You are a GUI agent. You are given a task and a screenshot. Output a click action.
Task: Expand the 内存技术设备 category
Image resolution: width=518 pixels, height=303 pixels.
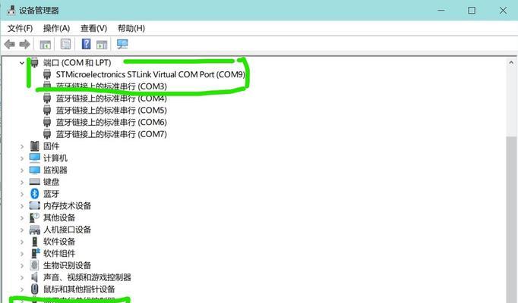point(22,206)
